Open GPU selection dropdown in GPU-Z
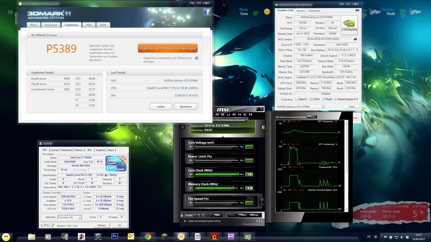Screen dimensions: 431x242 [x=324, y=107]
